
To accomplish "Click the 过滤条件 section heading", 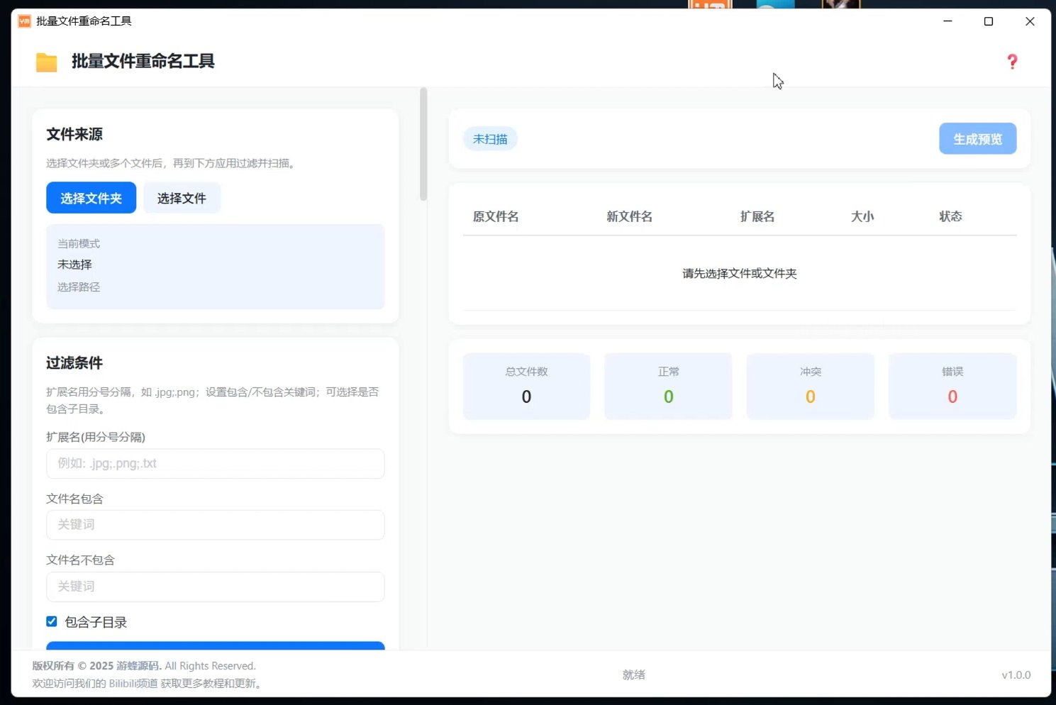I will point(74,363).
